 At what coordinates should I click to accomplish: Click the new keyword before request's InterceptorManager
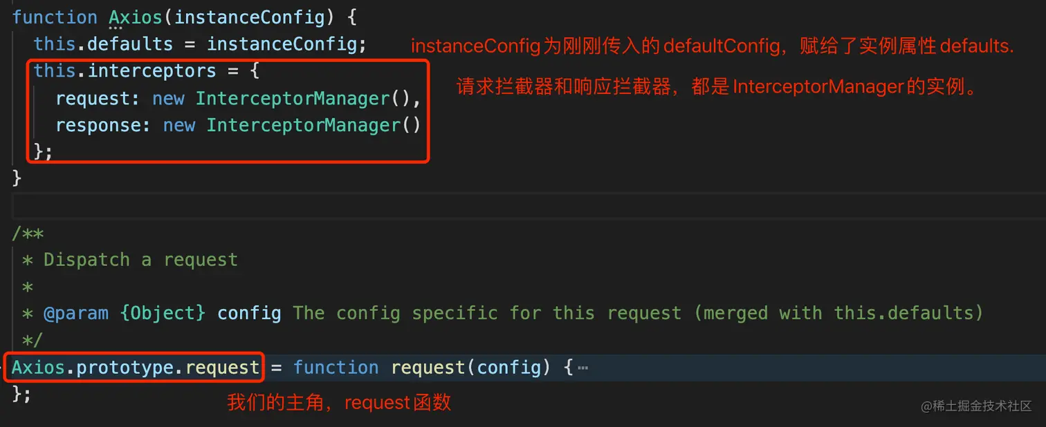(168, 98)
